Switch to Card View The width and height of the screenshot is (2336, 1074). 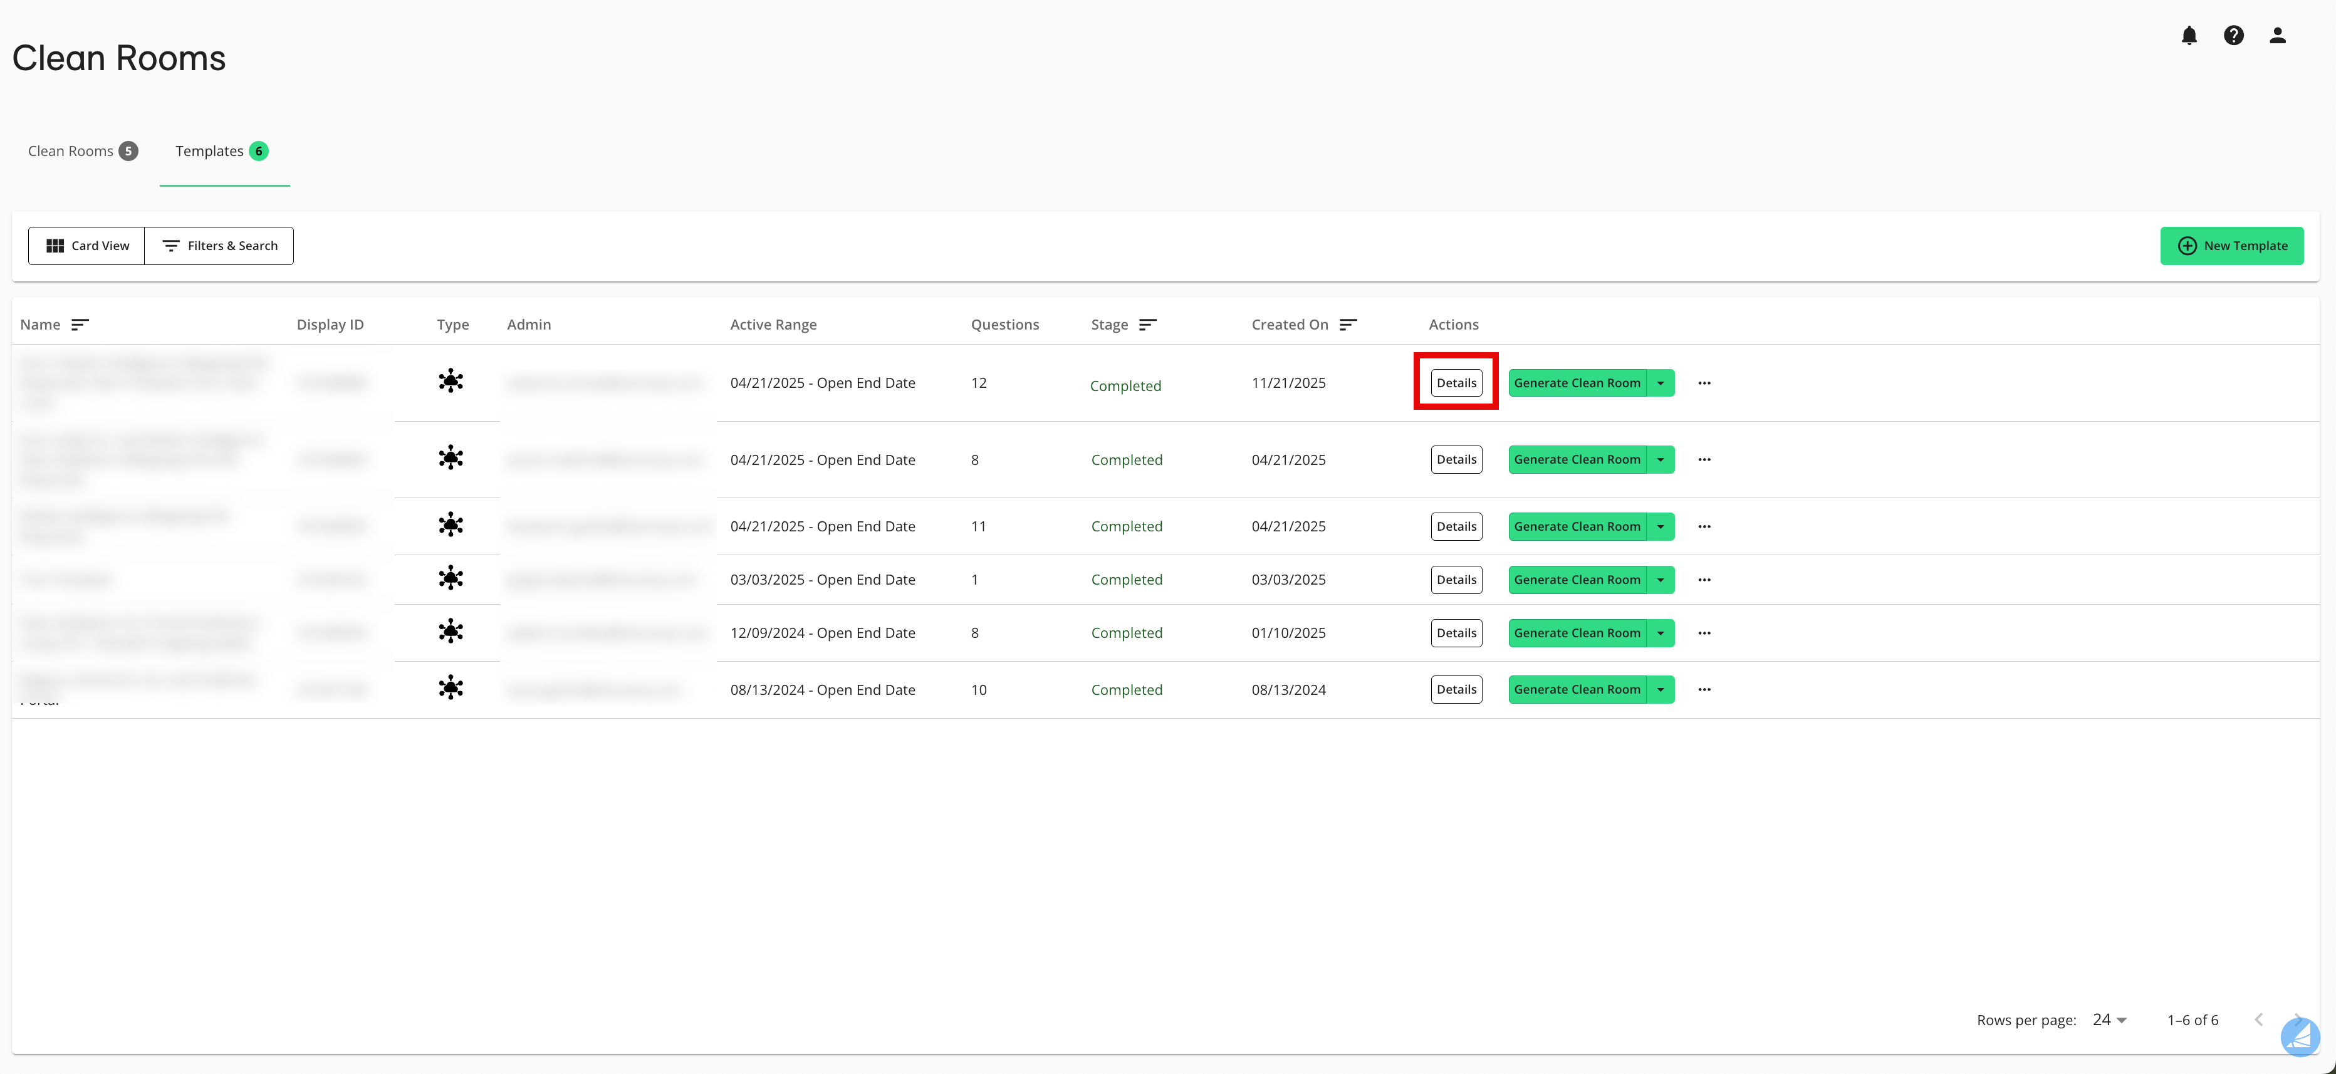tap(86, 245)
